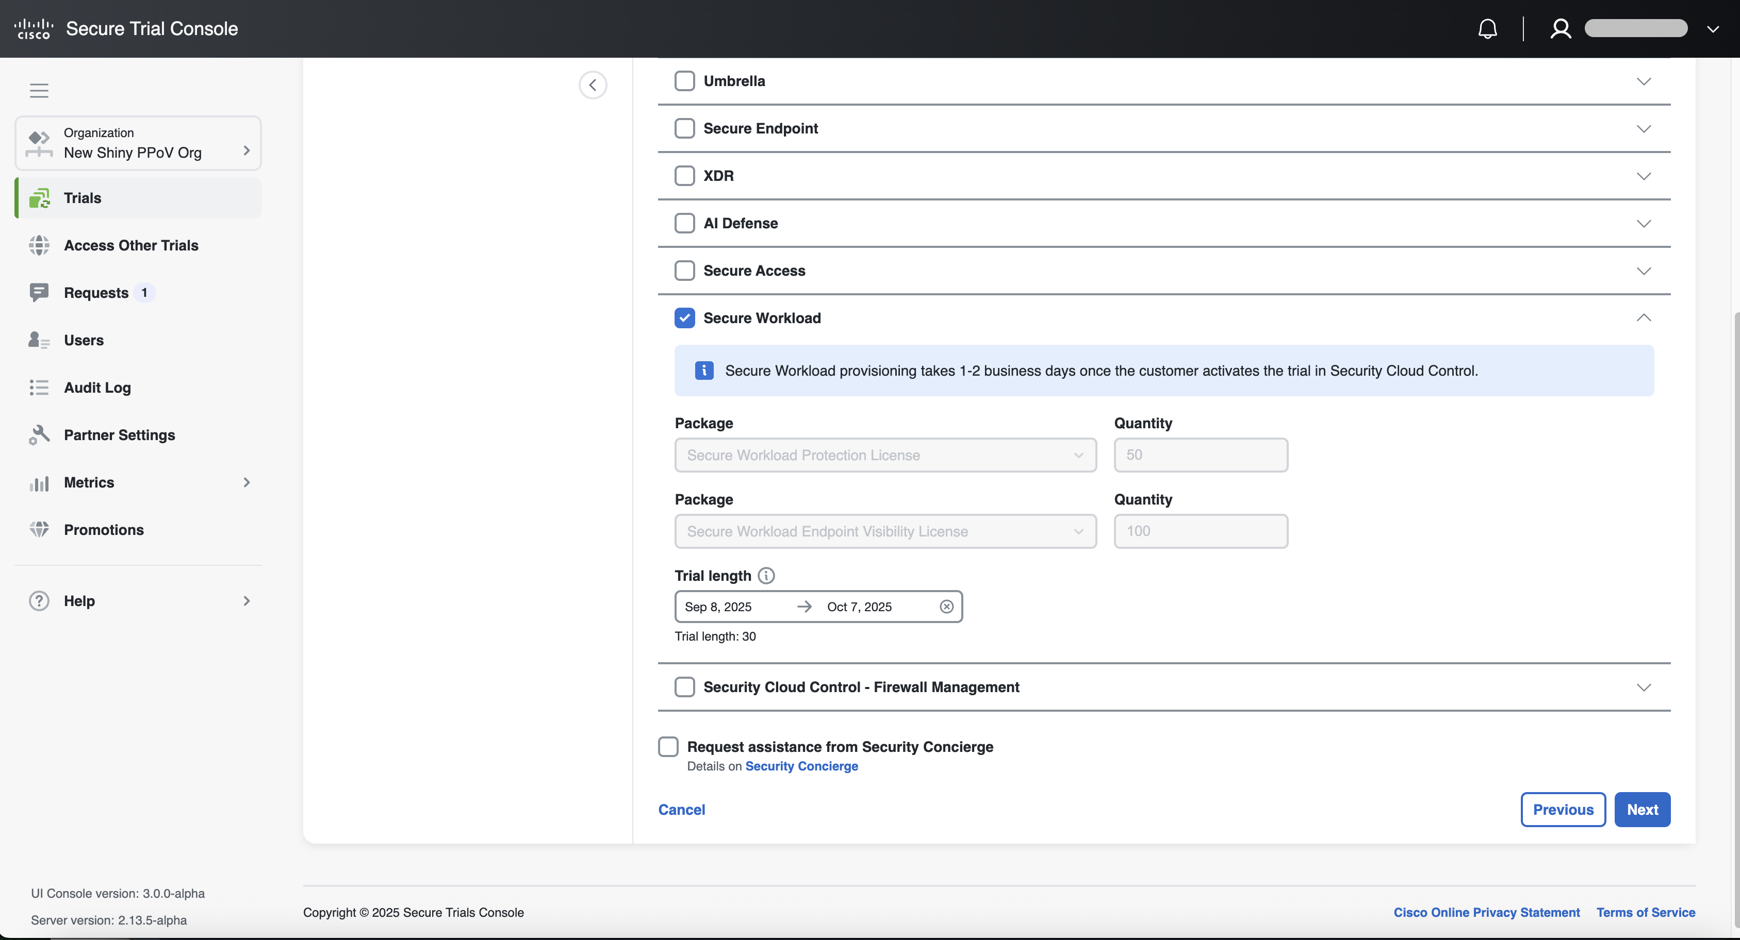This screenshot has height=940, width=1740.
Task: Open the Cisco Online Privacy Statement
Action: coord(1486,912)
